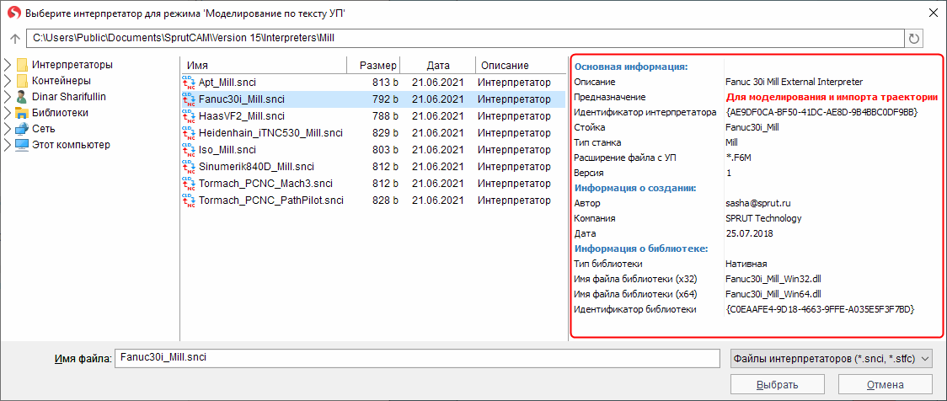Screen dimensions: 947x401
Task: Expand the Контейнеры tree node
Action: (x=8, y=80)
